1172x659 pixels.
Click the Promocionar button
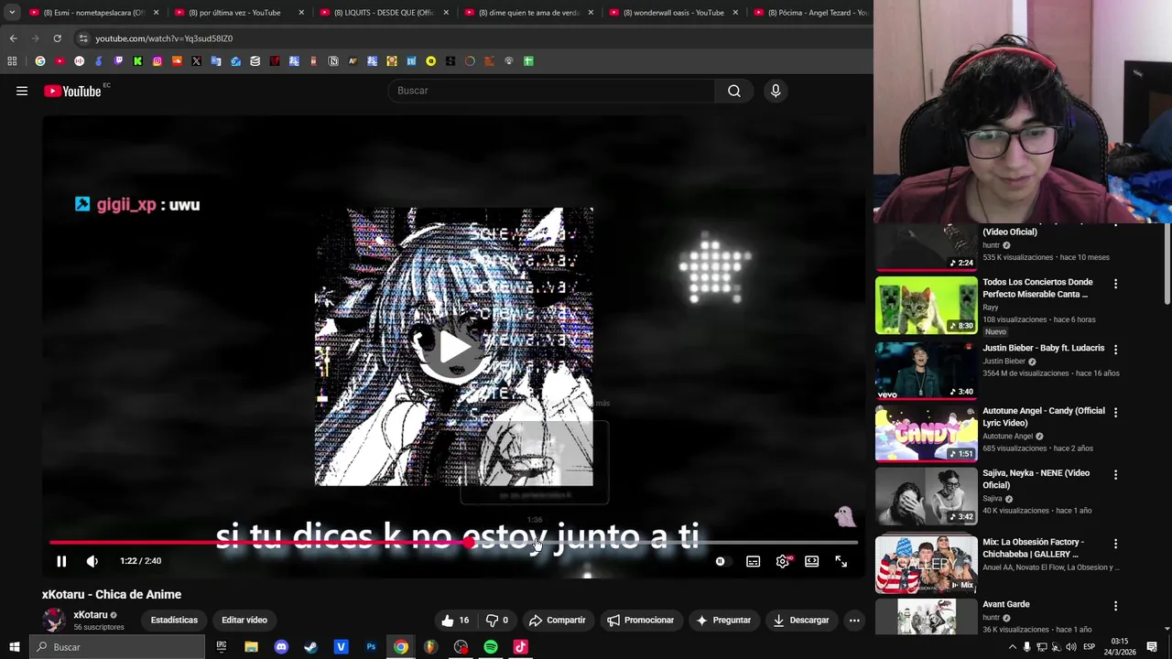pos(640,620)
